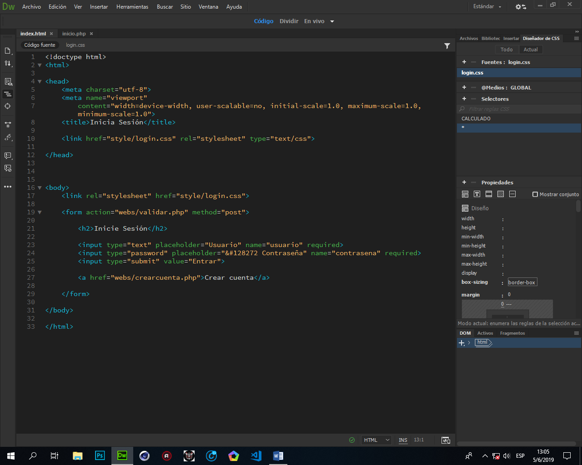Select the Background category icon in Propiedades
The image size is (582, 465).
501,194
